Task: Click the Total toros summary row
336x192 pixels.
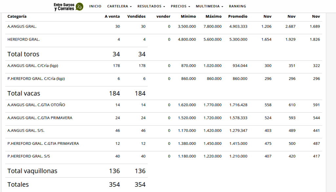Action: tap(76, 54)
